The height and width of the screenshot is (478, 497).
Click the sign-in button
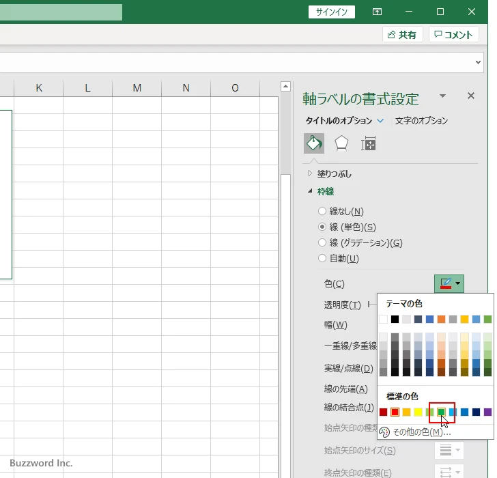click(x=332, y=12)
